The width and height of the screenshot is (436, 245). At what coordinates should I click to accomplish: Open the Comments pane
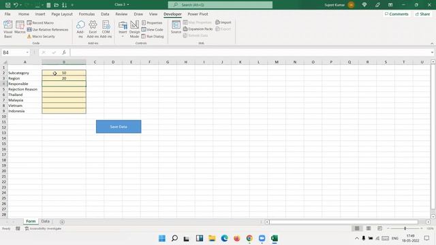[x=396, y=14]
